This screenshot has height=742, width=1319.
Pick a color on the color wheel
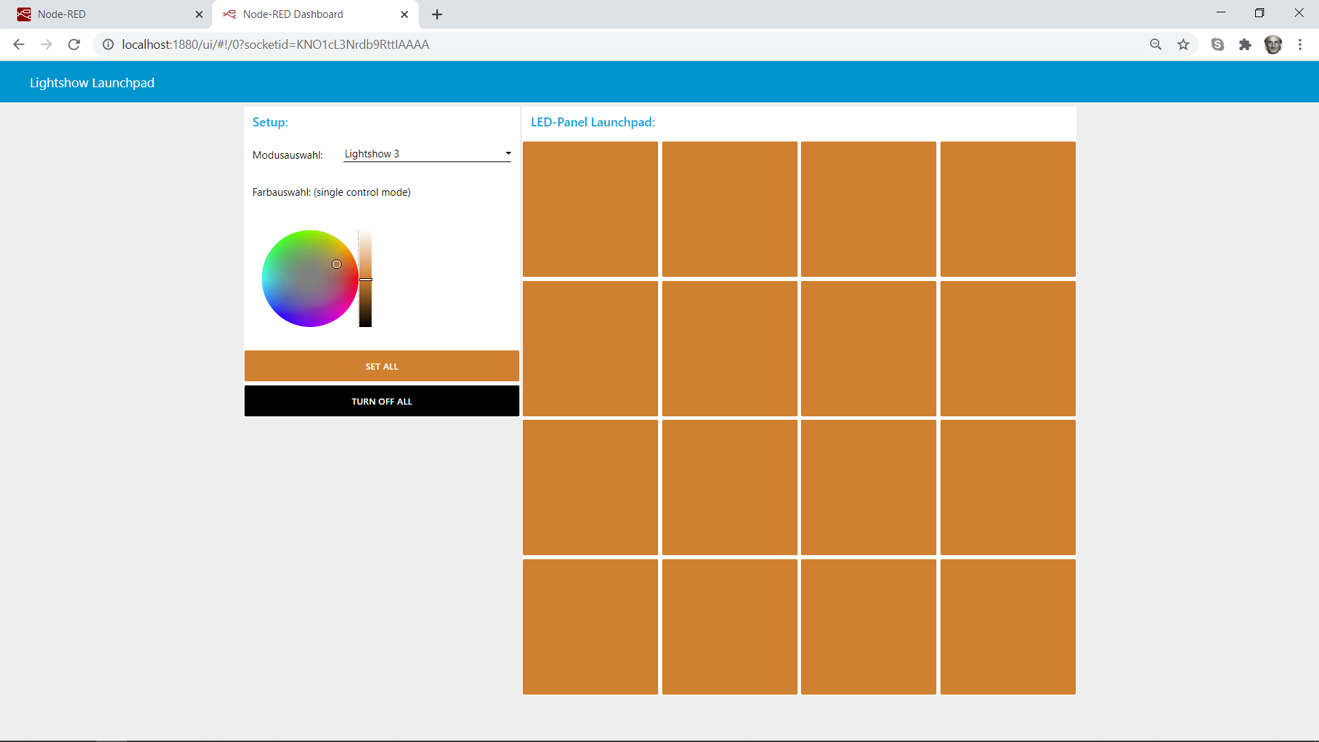pyautogui.click(x=310, y=279)
